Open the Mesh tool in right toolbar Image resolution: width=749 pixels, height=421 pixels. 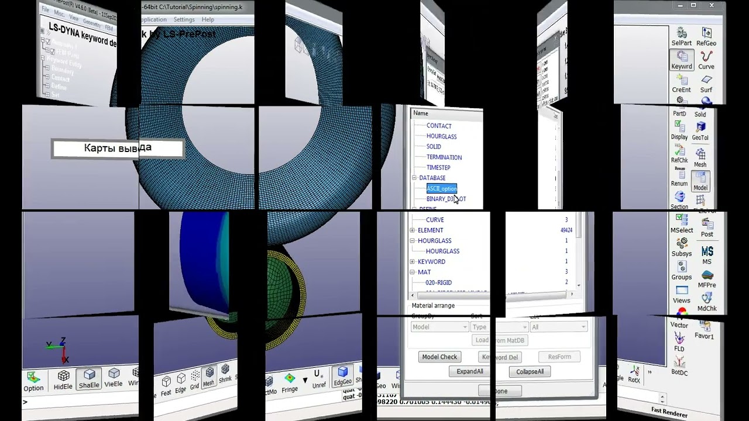(700, 158)
